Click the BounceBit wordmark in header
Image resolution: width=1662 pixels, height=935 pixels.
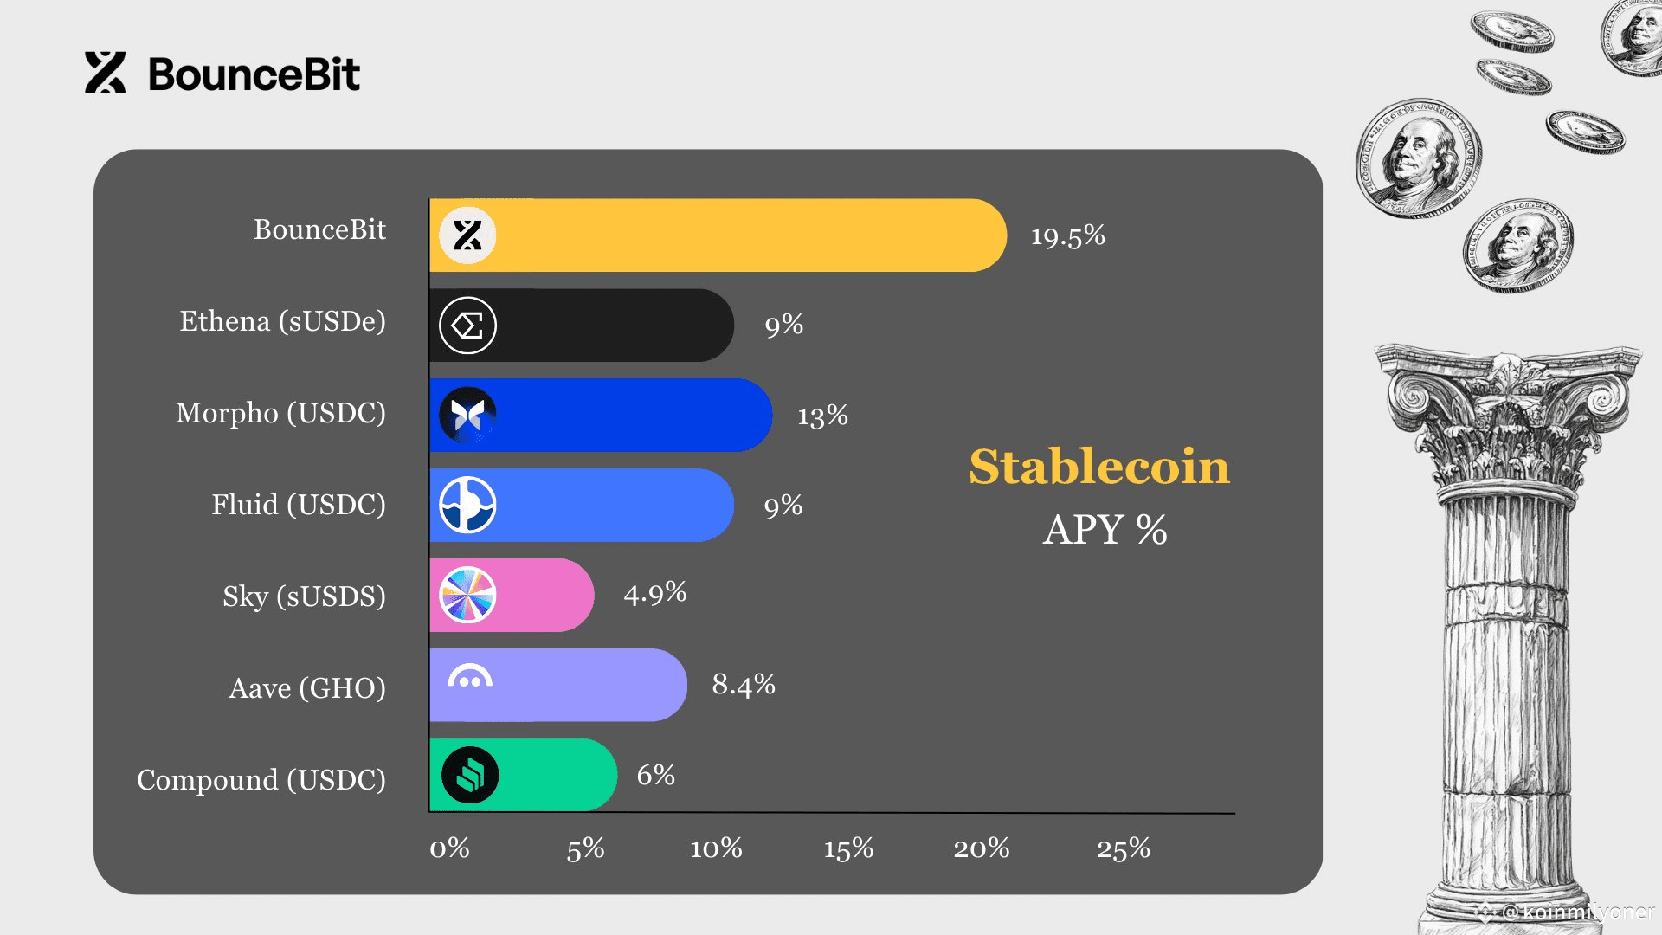254,74
